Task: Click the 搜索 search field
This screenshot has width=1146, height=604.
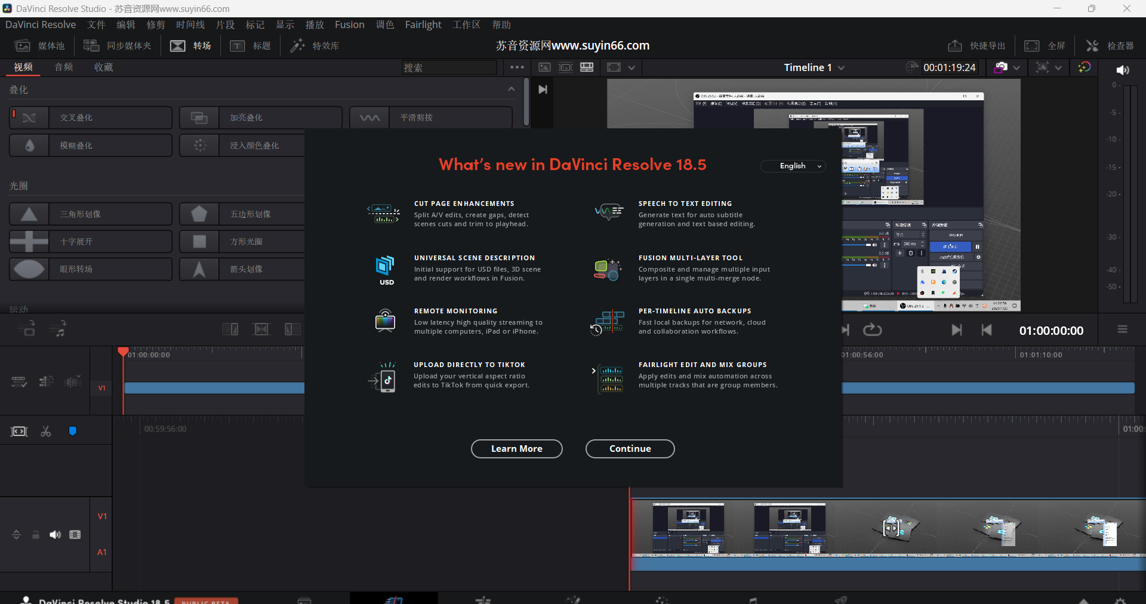Action: tap(448, 67)
